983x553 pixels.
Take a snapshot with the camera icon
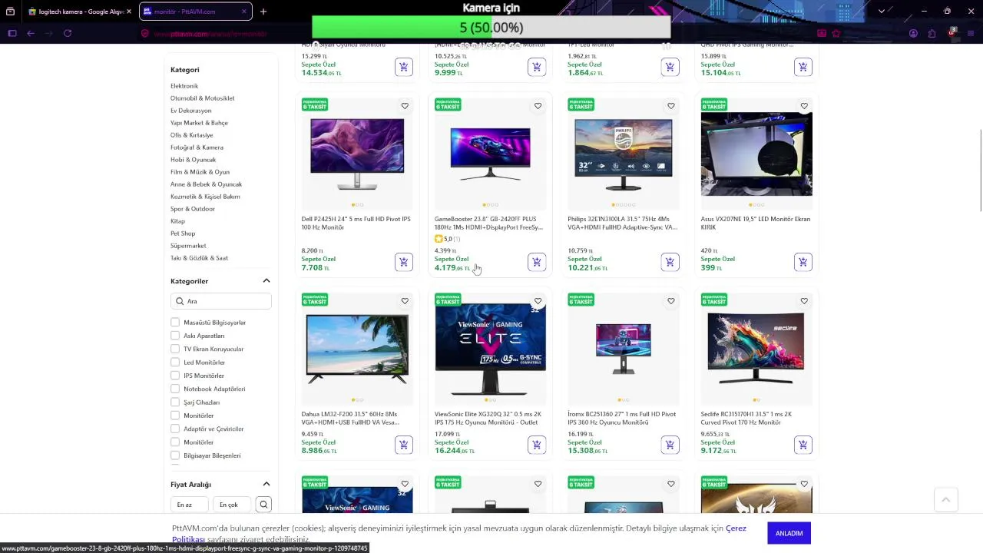[822, 33]
